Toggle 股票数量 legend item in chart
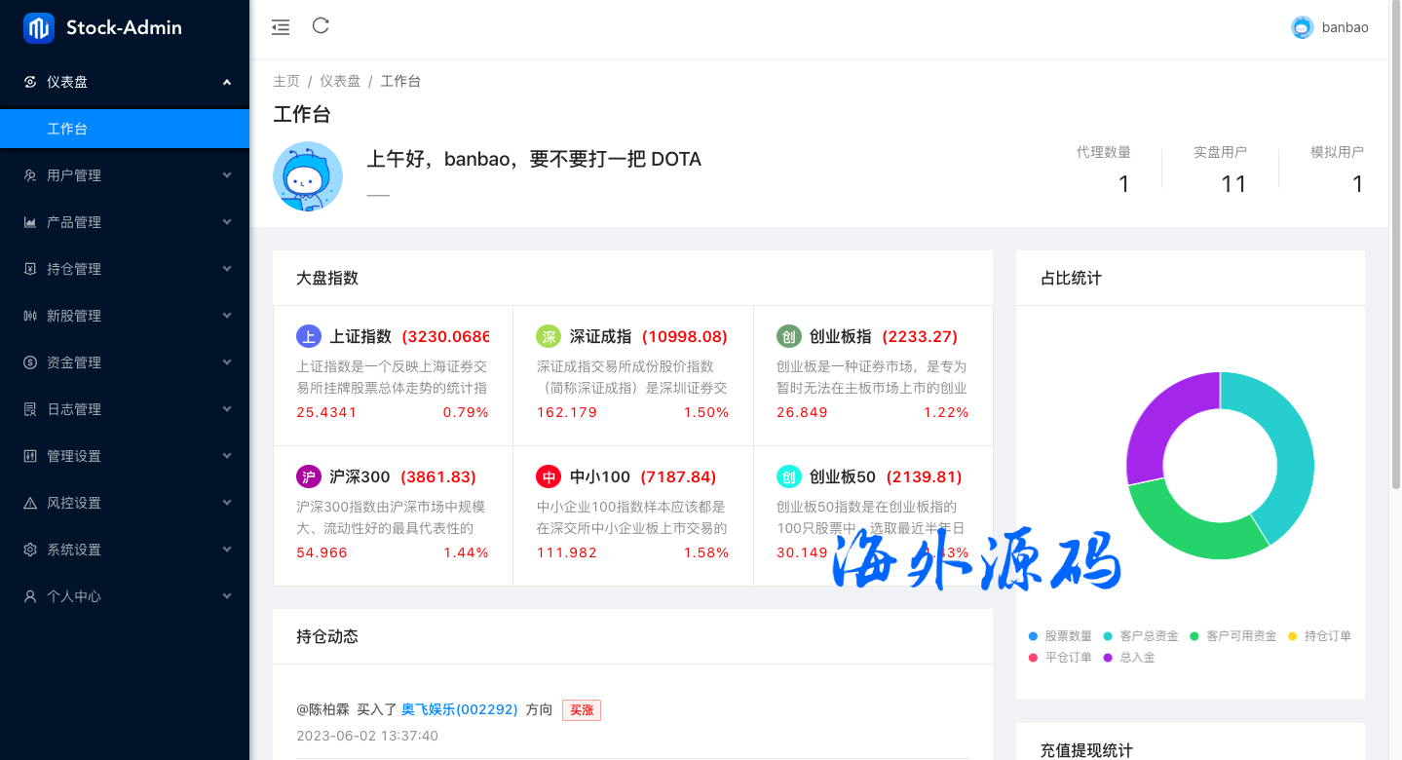1402x760 pixels. 1060,636
